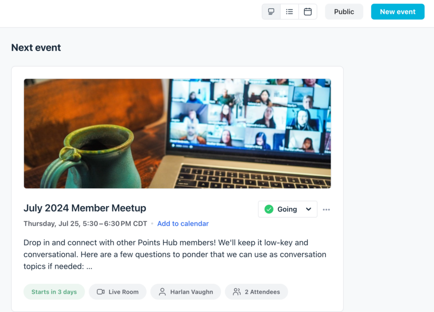Click the green Going checkmark icon
Viewport: 434px width, 312px height.
click(269, 209)
